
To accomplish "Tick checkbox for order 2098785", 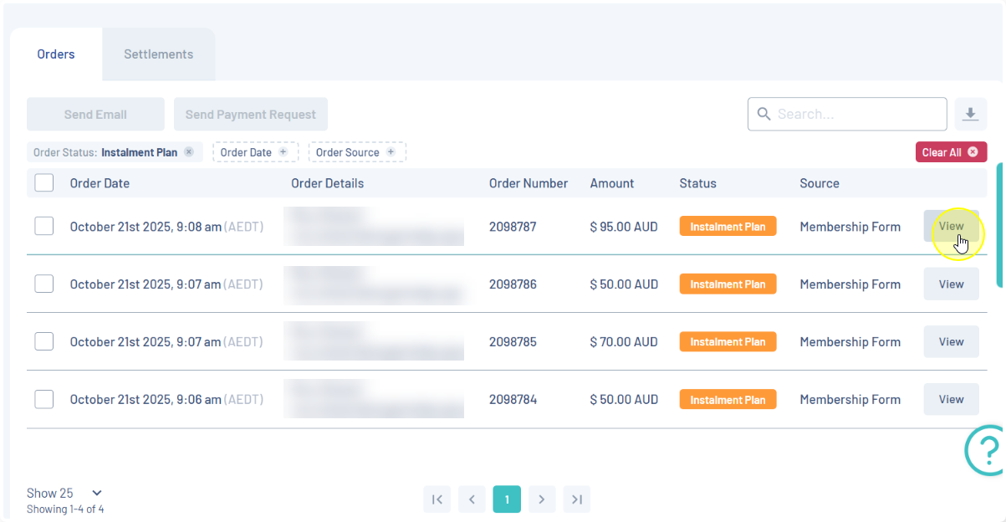I will pyautogui.click(x=44, y=341).
